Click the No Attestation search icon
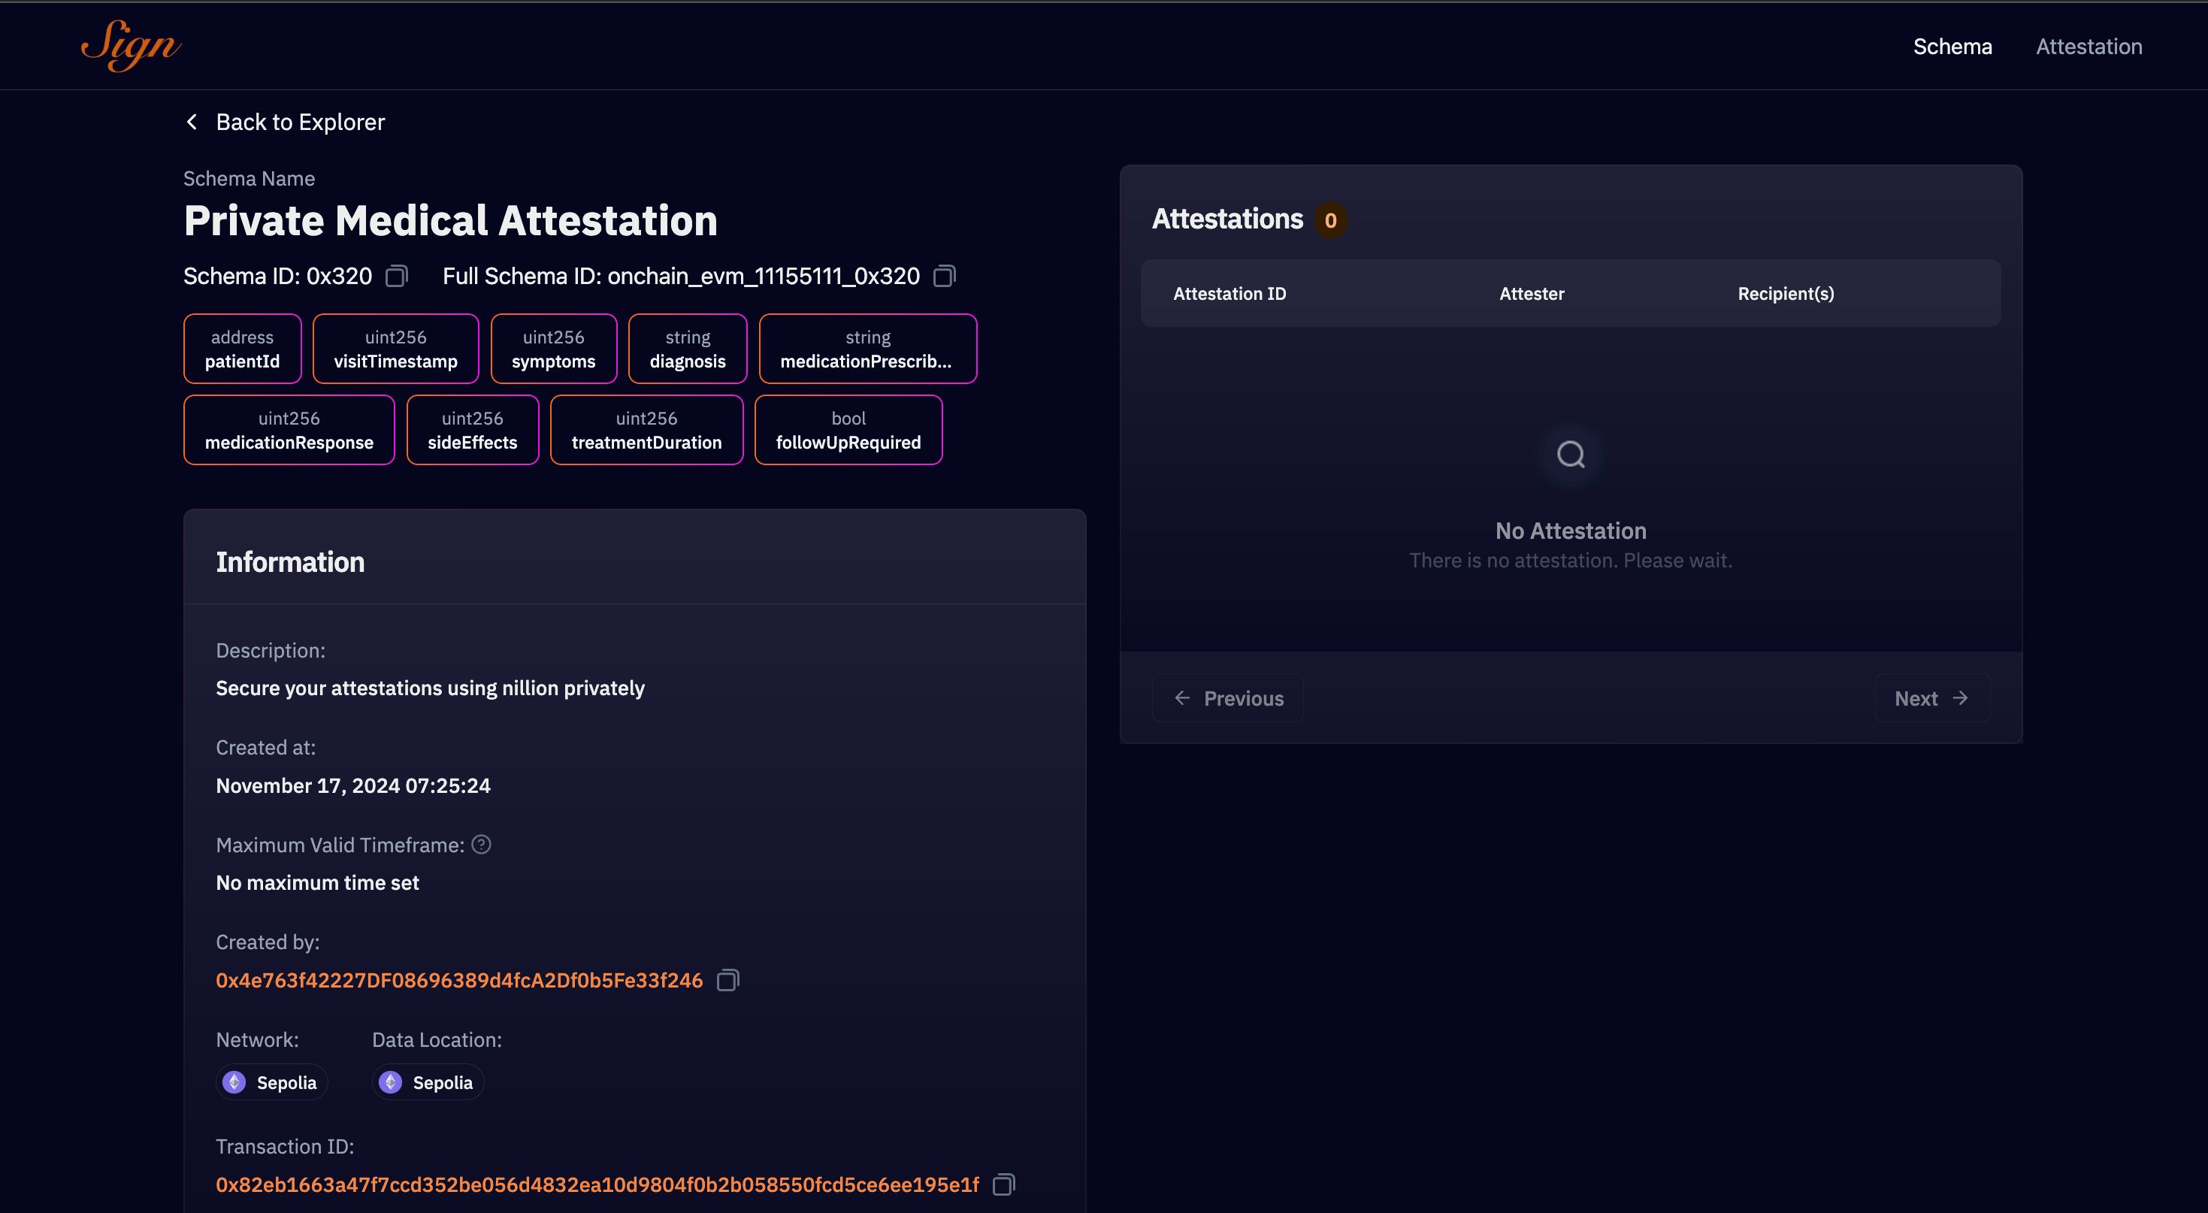Image resolution: width=2208 pixels, height=1213 pixels. [1570, 455]
